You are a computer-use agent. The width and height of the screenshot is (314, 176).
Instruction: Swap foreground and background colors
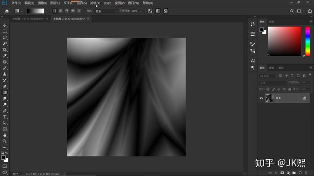point(6,153)
